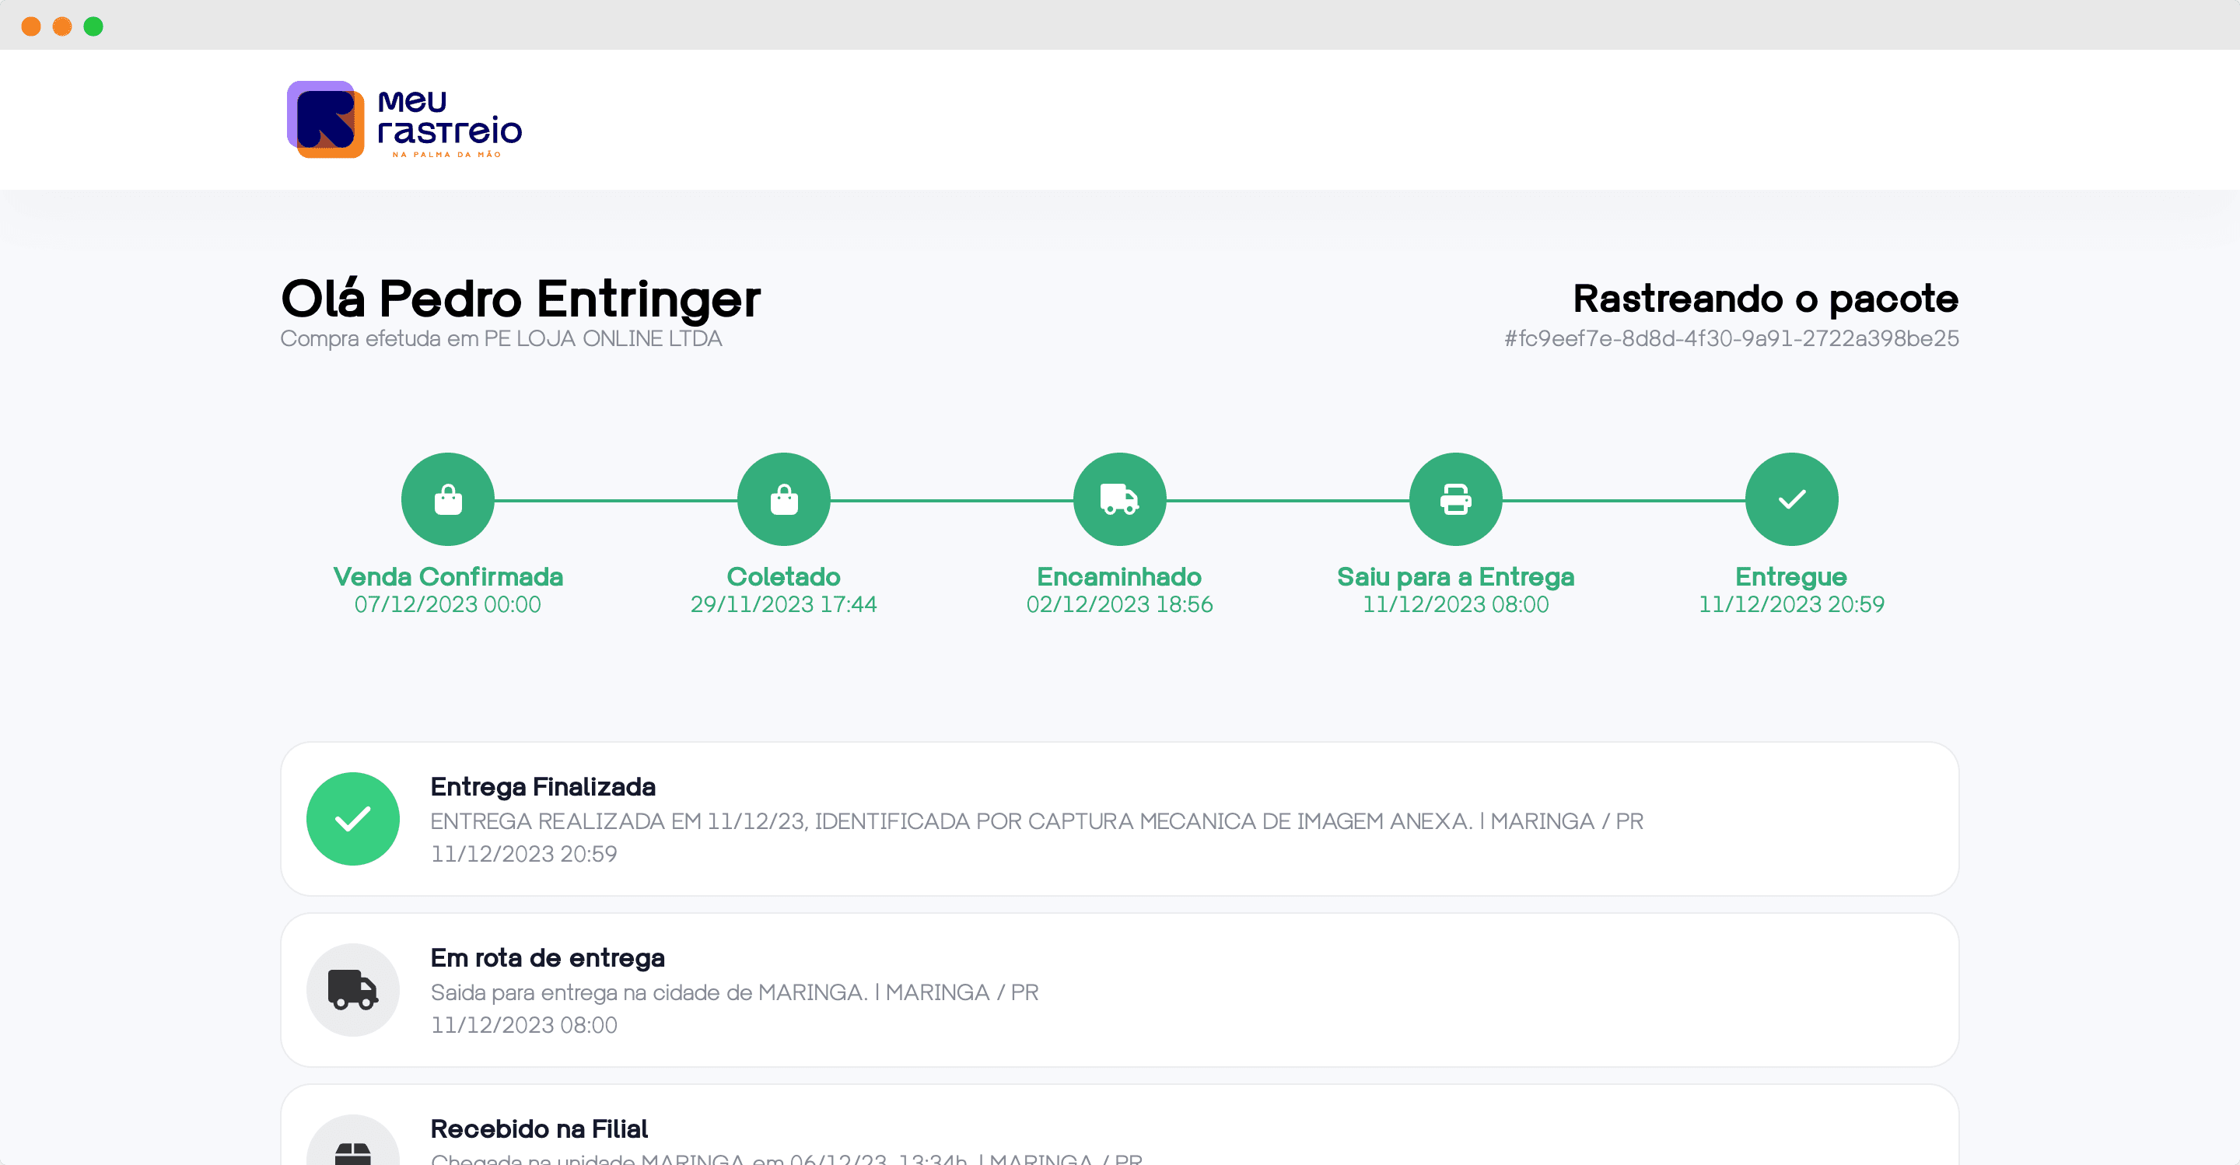Click the Saiu para a Entrega label
2240x1165 pixels.
pos(1454,576)
